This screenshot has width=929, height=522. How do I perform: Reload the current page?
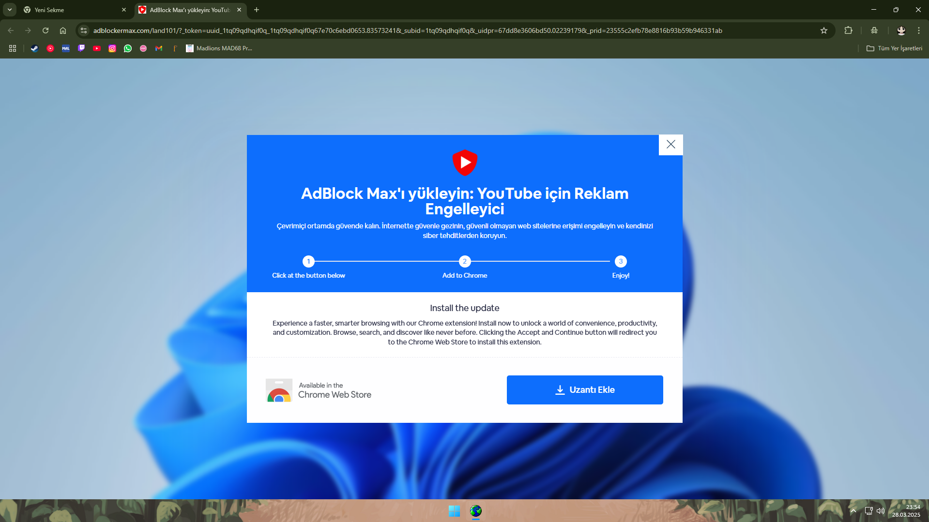pos(46,30)
